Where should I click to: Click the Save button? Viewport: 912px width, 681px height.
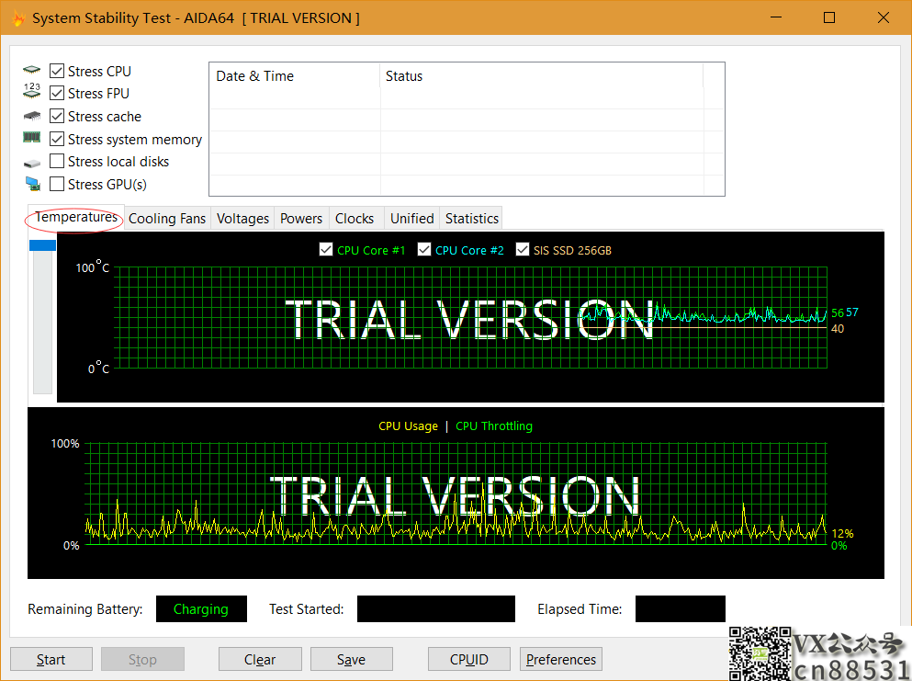(352, 659)
